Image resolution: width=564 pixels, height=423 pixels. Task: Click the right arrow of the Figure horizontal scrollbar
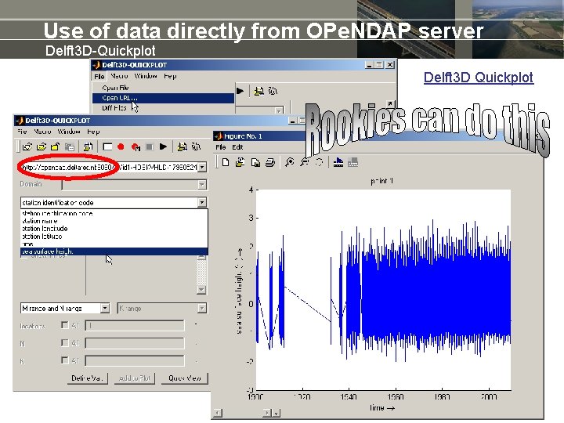(x=267, y=413)
